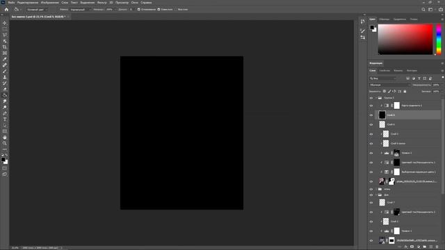Screen dimensions: 445x250
Task: Delete layer with trash icon
Action: (437, 247)
